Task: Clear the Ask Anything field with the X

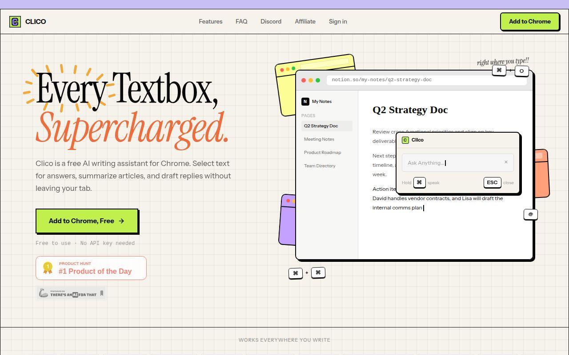Action: [506, 162]
